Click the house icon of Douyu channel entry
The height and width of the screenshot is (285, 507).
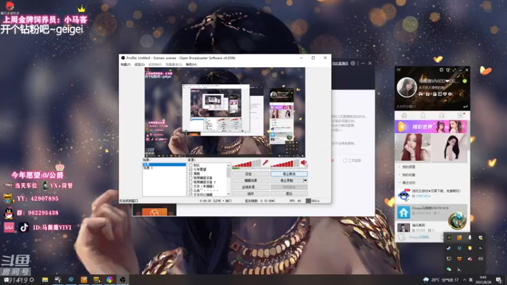404,212
